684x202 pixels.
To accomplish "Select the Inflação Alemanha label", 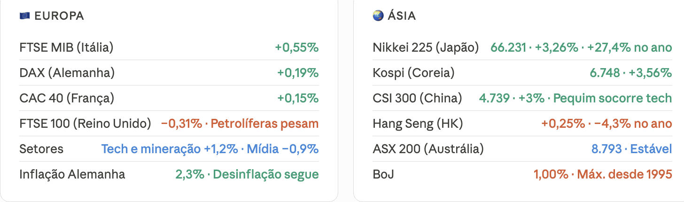I will tap(72, 174).
